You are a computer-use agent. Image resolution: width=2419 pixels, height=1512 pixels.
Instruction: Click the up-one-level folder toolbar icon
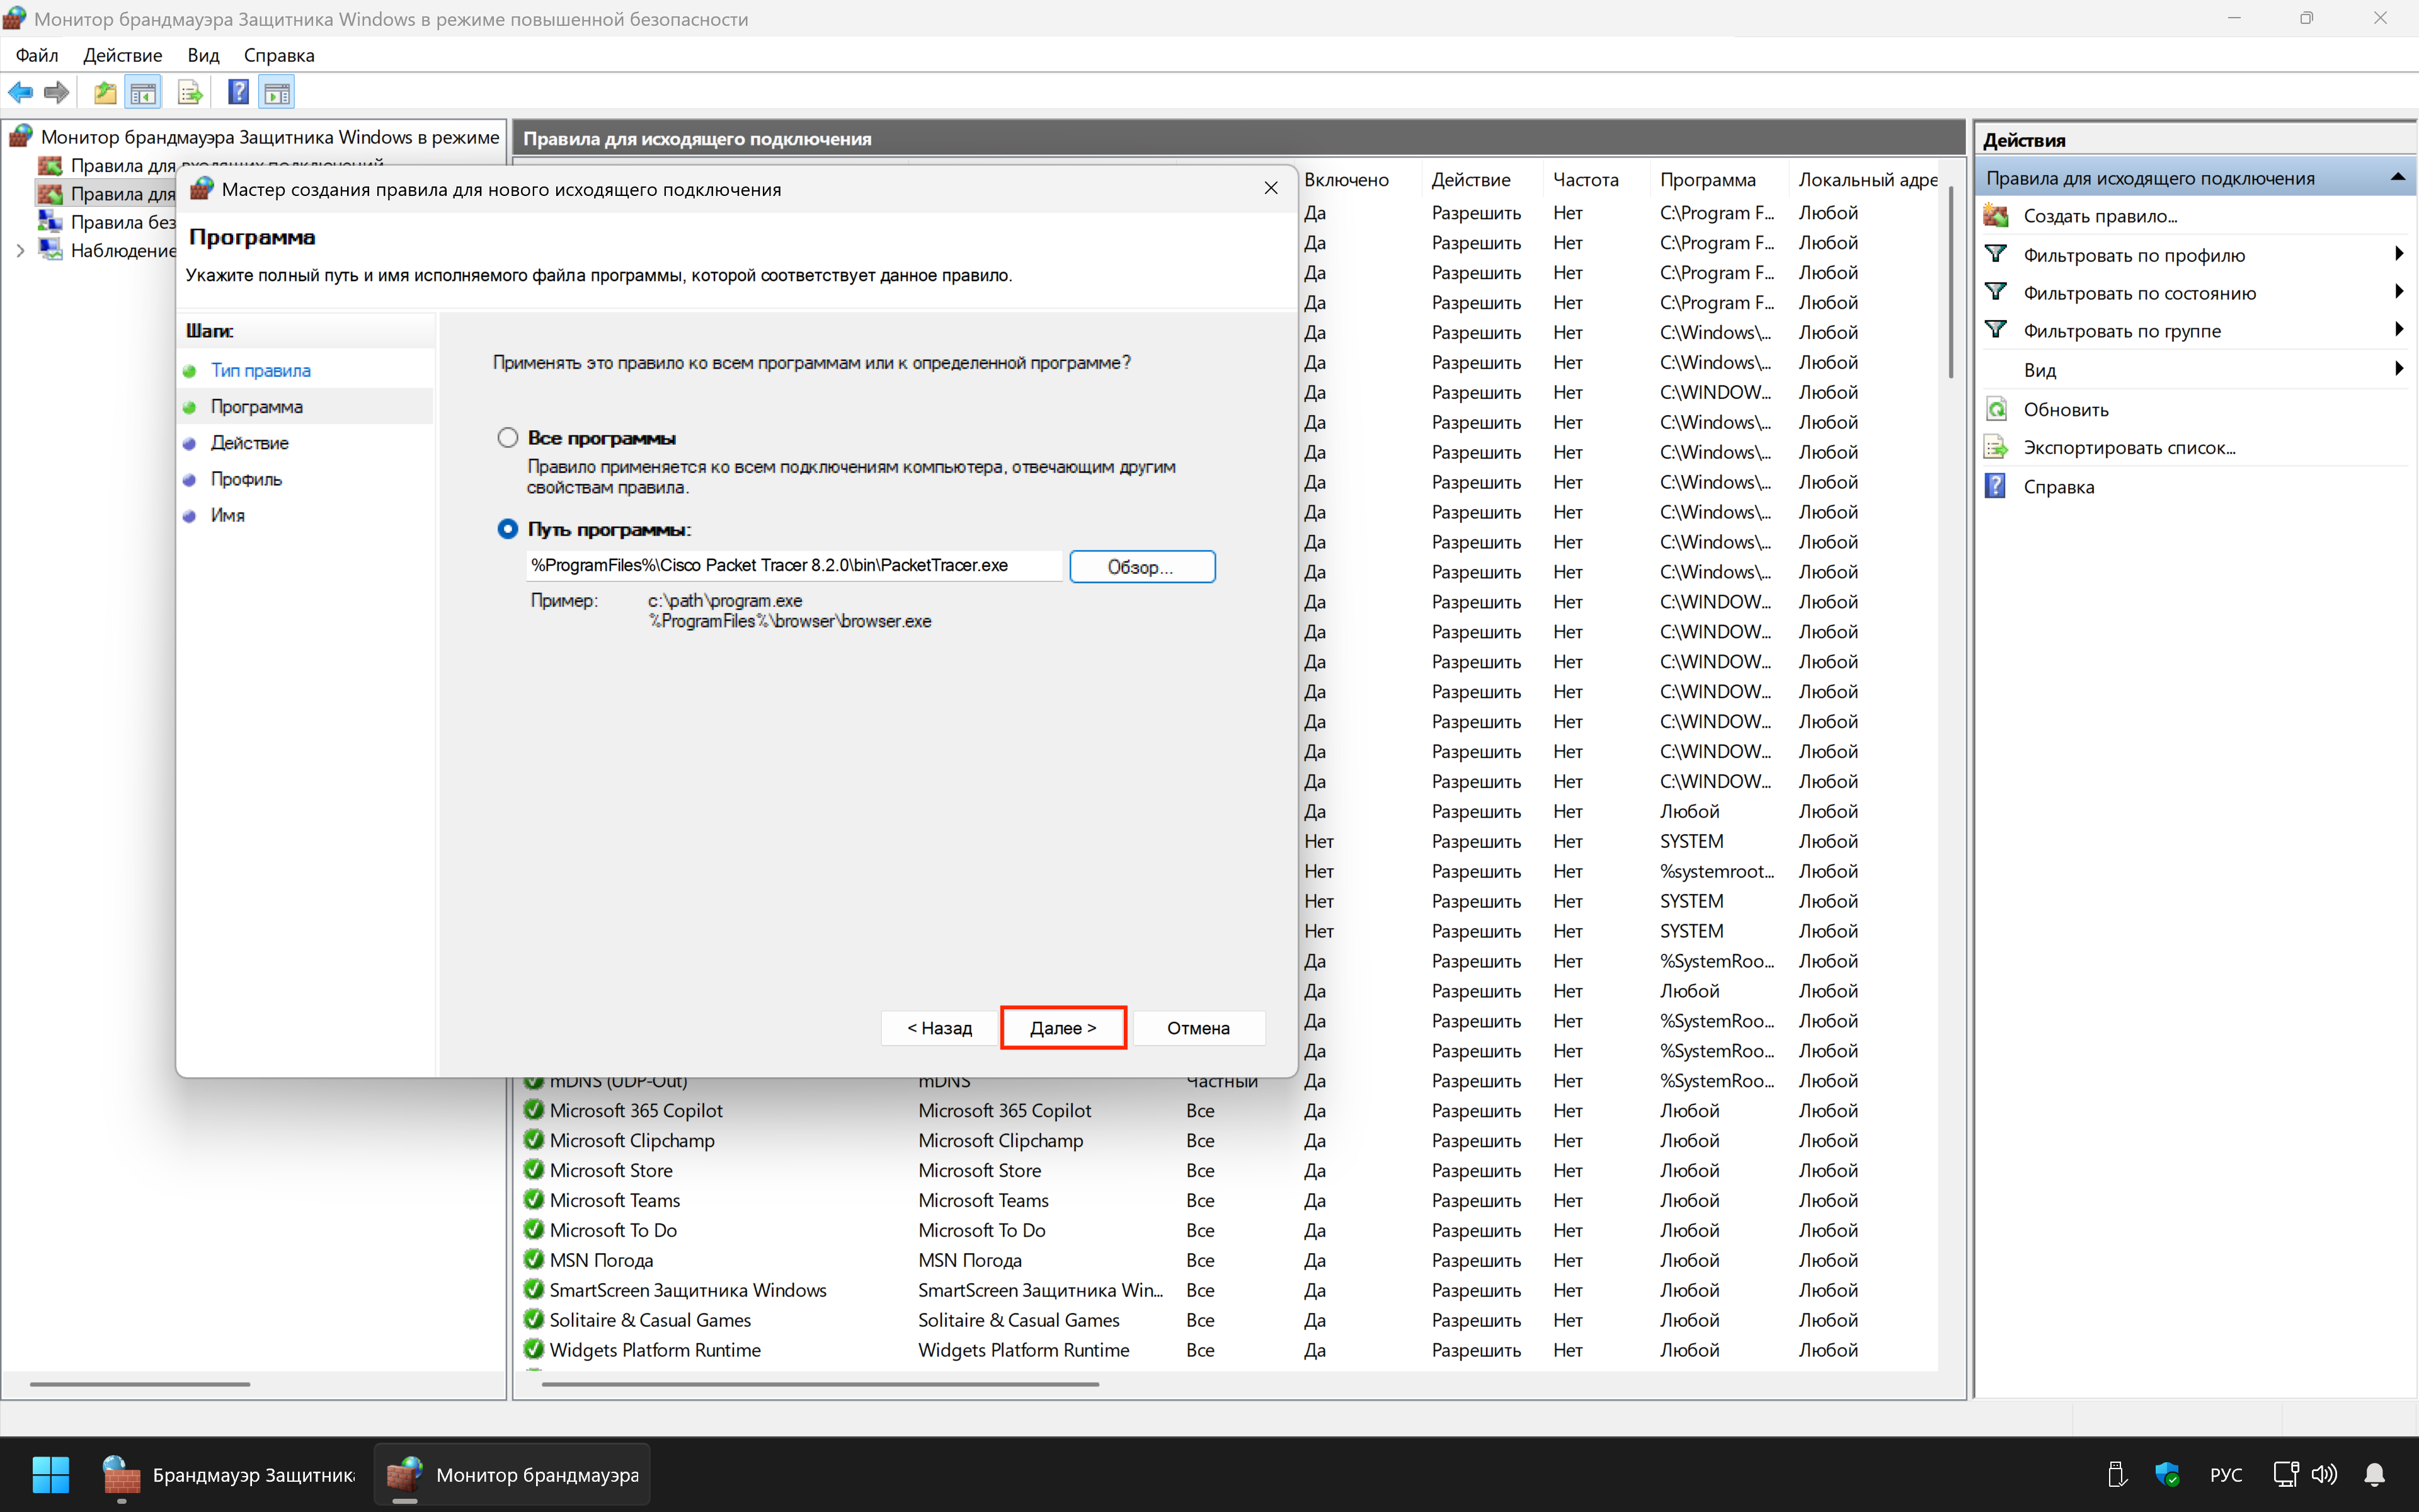pyautogui.click(x=105, y=93)
